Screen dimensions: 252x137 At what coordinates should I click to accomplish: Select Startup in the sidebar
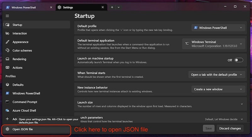coord(37,25)
